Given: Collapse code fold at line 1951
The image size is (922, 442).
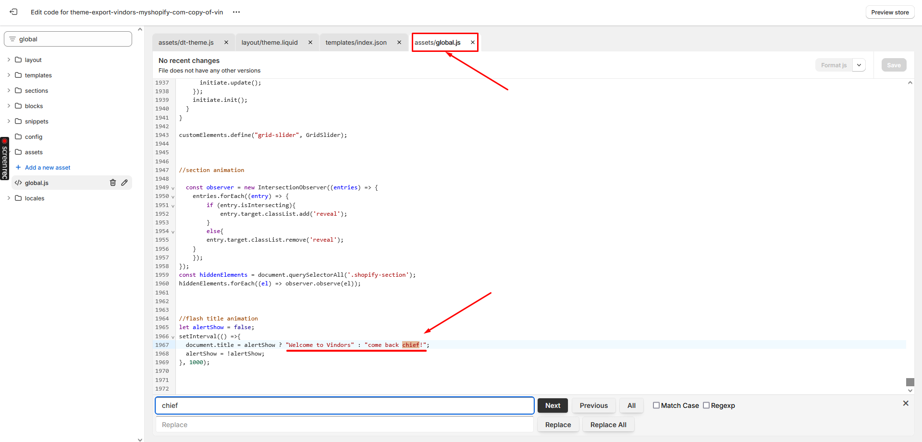Looking at the screenshot, I should click(173, 206).
